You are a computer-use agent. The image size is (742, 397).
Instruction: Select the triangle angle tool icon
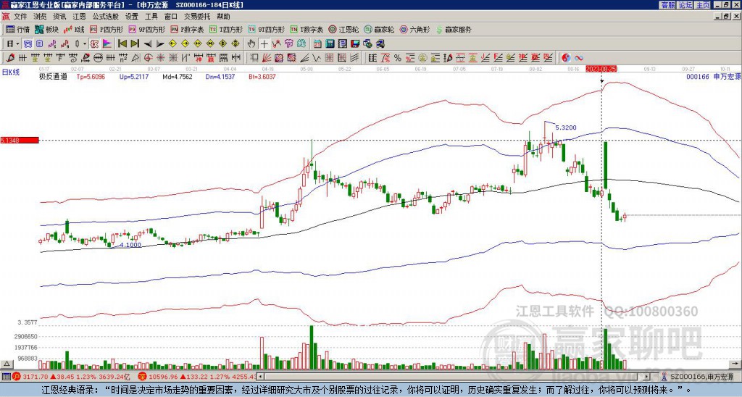tap(136, 58)
